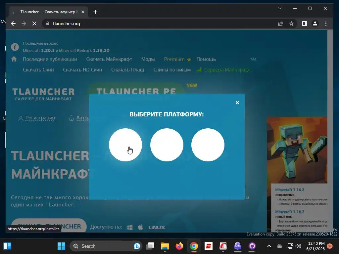The image size is (339, 254).
Task: Choose the middle white platform circle
Action: click(x=167, y=145)
